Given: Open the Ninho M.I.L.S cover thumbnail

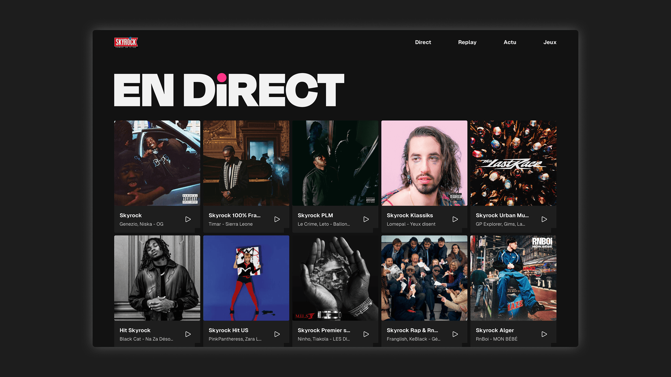Looking at the screenshot, I should pos(335,278).
